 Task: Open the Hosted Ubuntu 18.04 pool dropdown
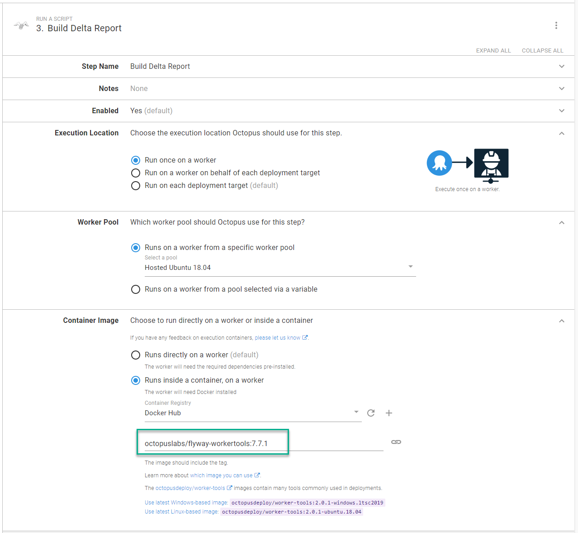410,267
